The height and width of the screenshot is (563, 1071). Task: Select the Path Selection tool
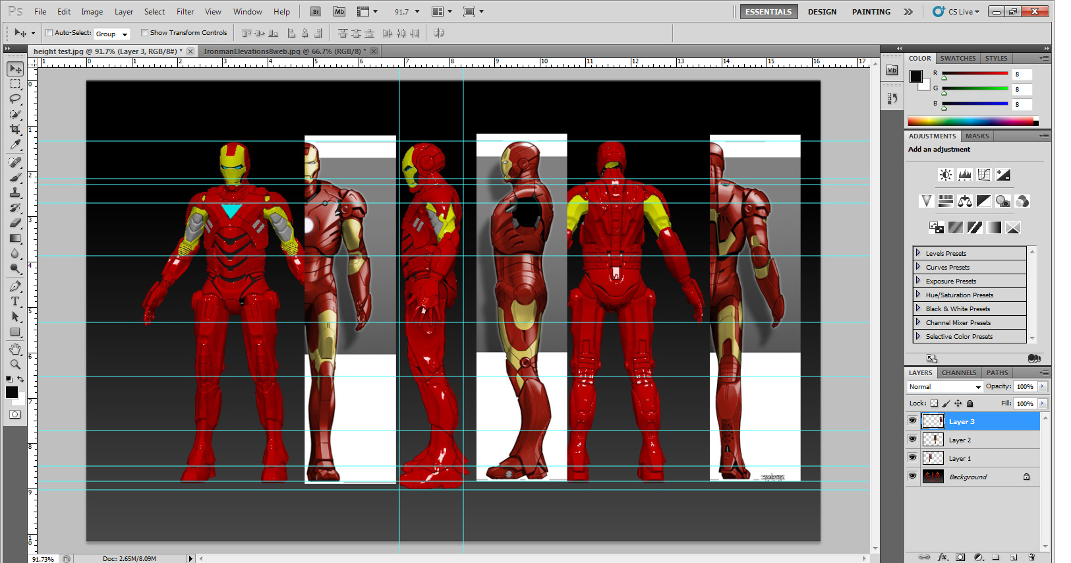[x=15, y=316]
